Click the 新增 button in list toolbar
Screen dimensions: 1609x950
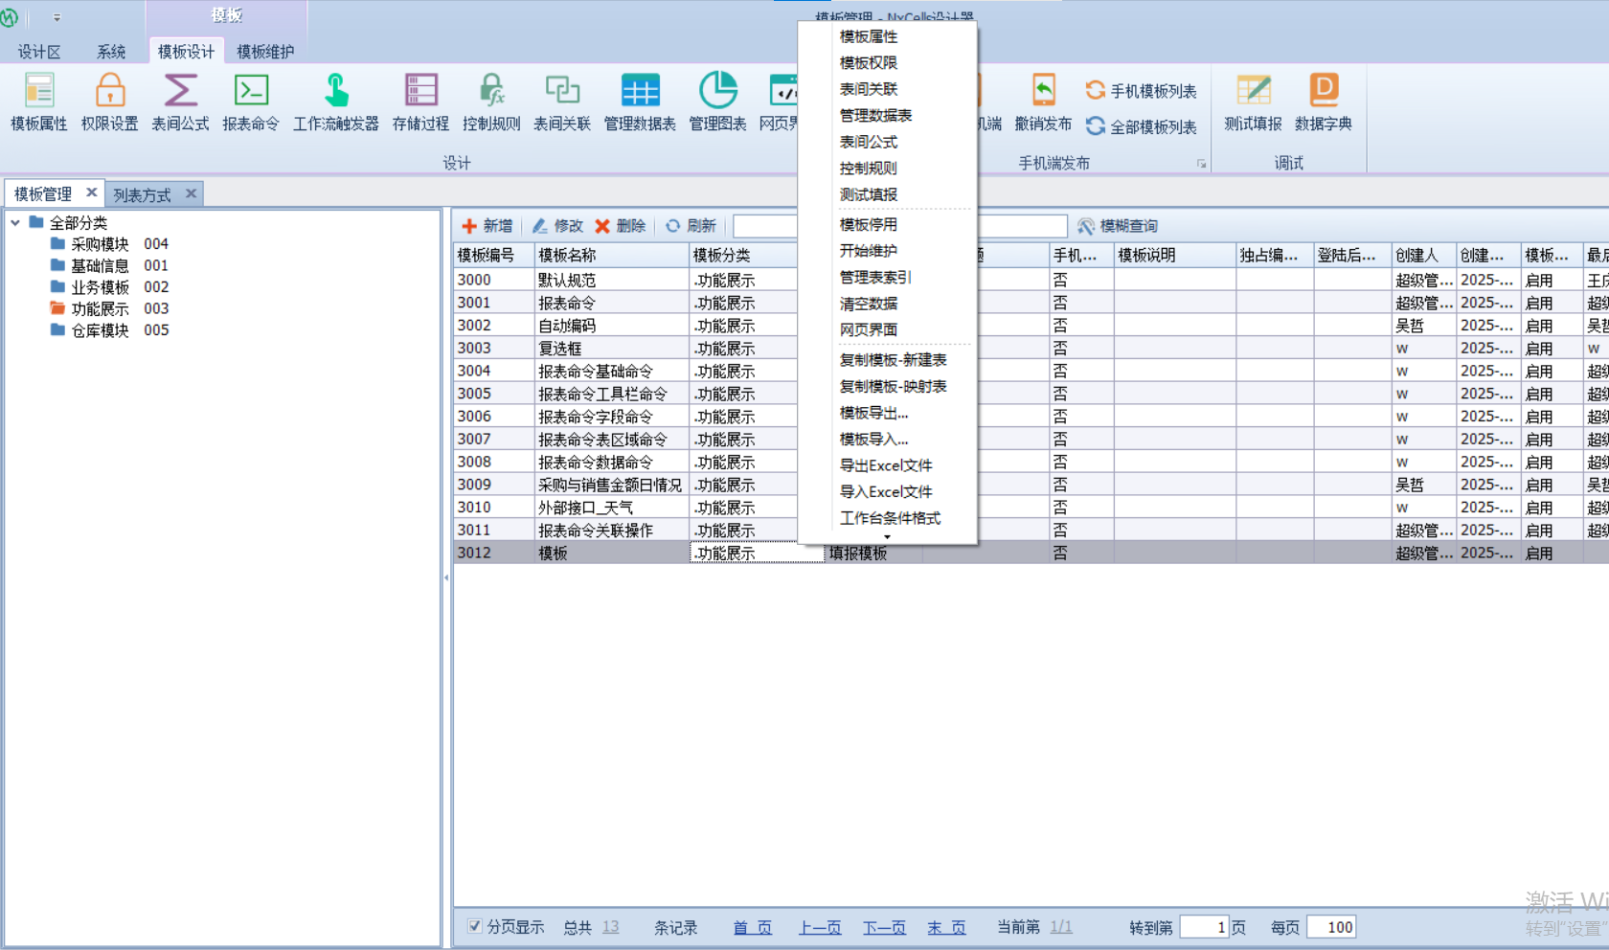[x=487, y=226]
